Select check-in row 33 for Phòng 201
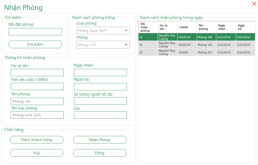 tap(197, 52)
